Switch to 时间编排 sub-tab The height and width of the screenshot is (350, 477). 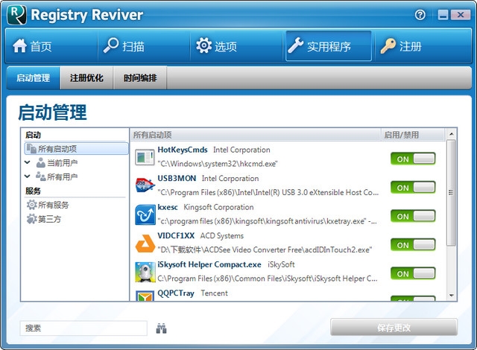140,78
